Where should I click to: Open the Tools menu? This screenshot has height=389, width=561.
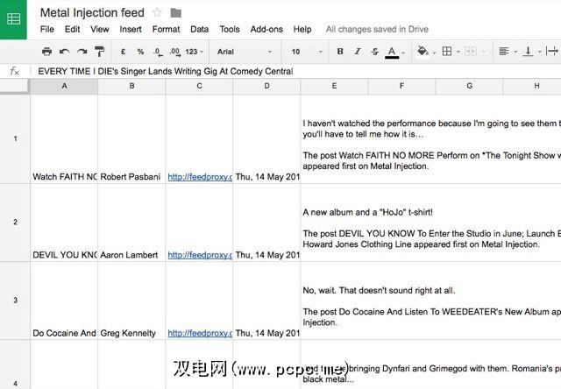pos(230,29)
